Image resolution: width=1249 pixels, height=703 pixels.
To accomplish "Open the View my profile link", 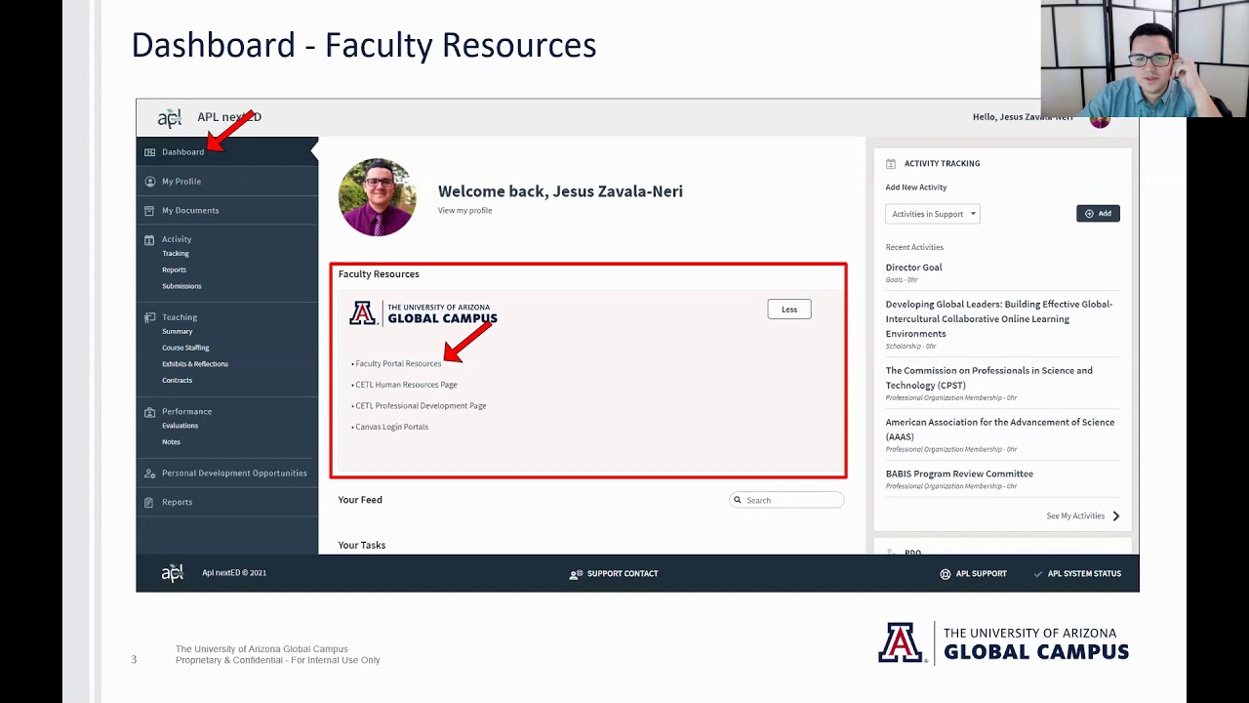I will click(x=464, y=211).
